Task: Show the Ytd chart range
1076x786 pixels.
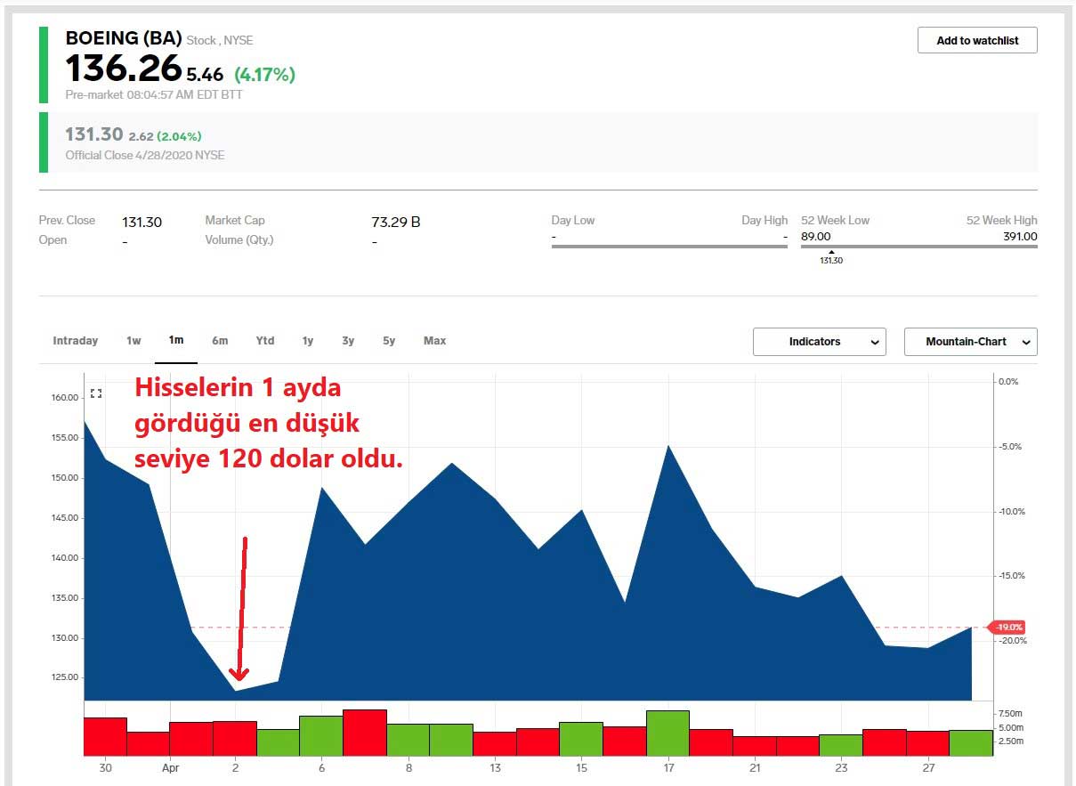Action: coord(265,341)
